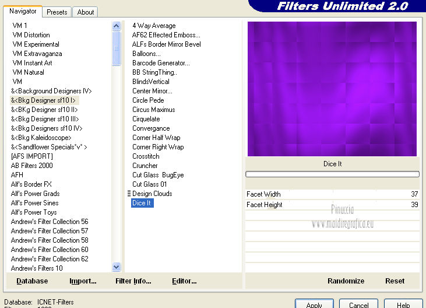The image size is (426, 308).
Task: Select the highlighted Dice It filter
Action: point(142,203)
